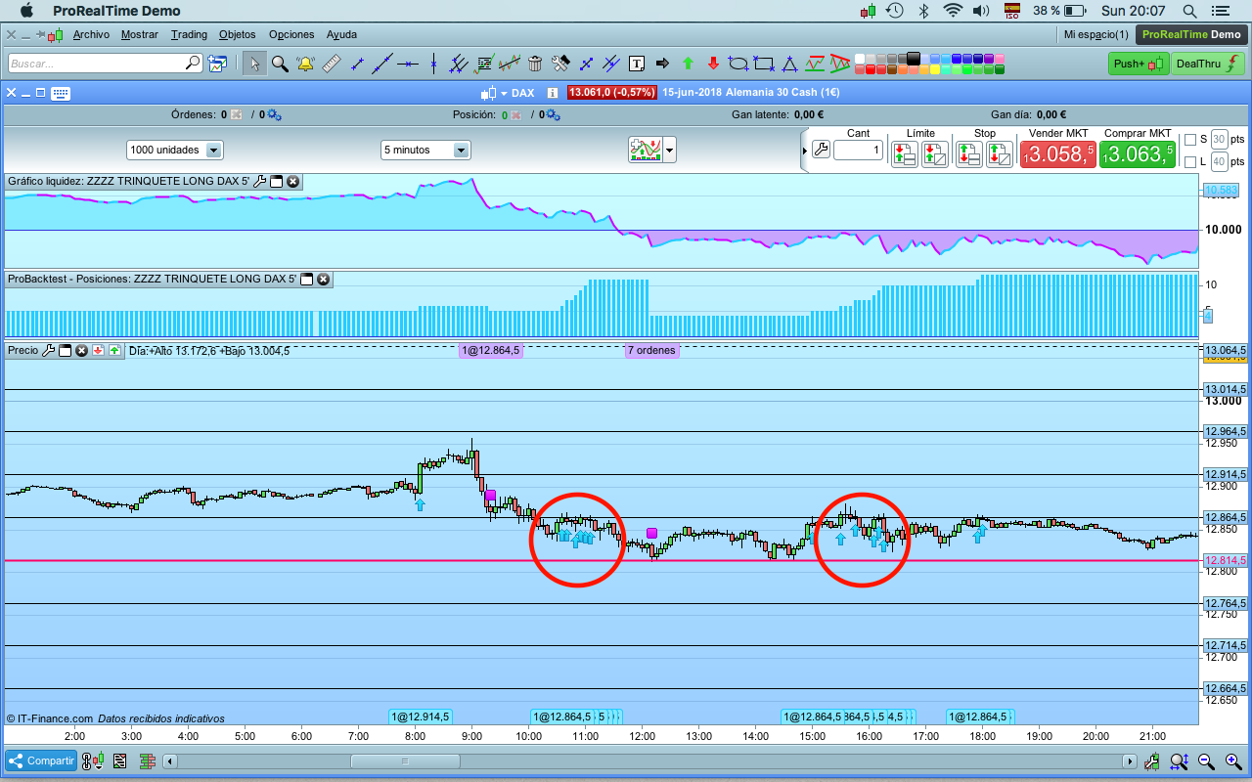Open the Objetos menu
Image resolution: width=1252 pixels, height=782 pixels.
click(x=238, y=34)
